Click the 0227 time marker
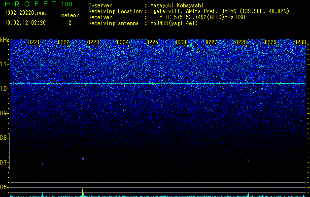Screen dimensions: 310x197 pos(211,42)
